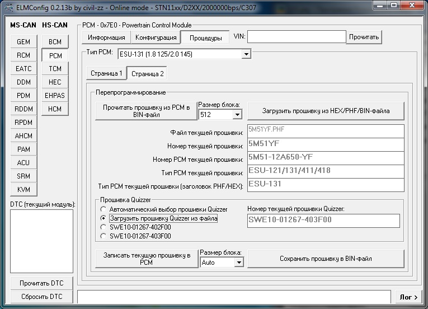The height and width of the screenshot is (309, 428).
Task: Click current Quizzer firmware number field
Action: pyautogui.click(x=323, y=221)
